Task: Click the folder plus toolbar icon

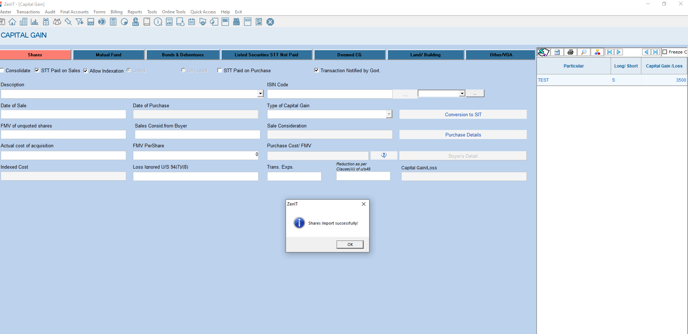Action: click(x=203, y=22)
